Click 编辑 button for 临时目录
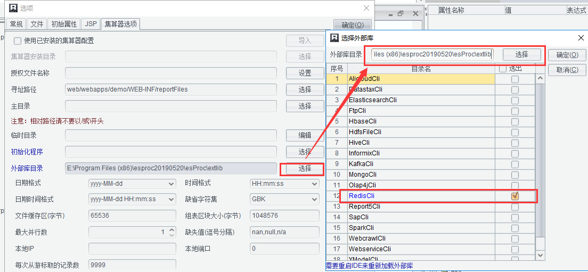Image resolution: width=588 pixels, height=272 pixels. [305, 135]
